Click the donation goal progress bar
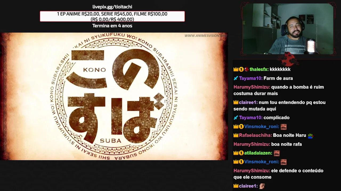Viewport: 341px width, 191px height. click(x=112, y=16)
